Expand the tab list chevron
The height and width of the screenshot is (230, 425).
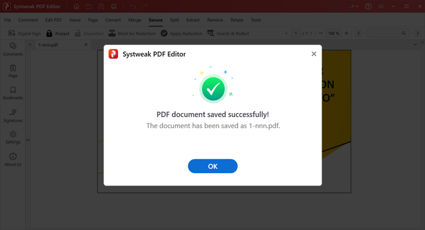click(x=415, y=45)
